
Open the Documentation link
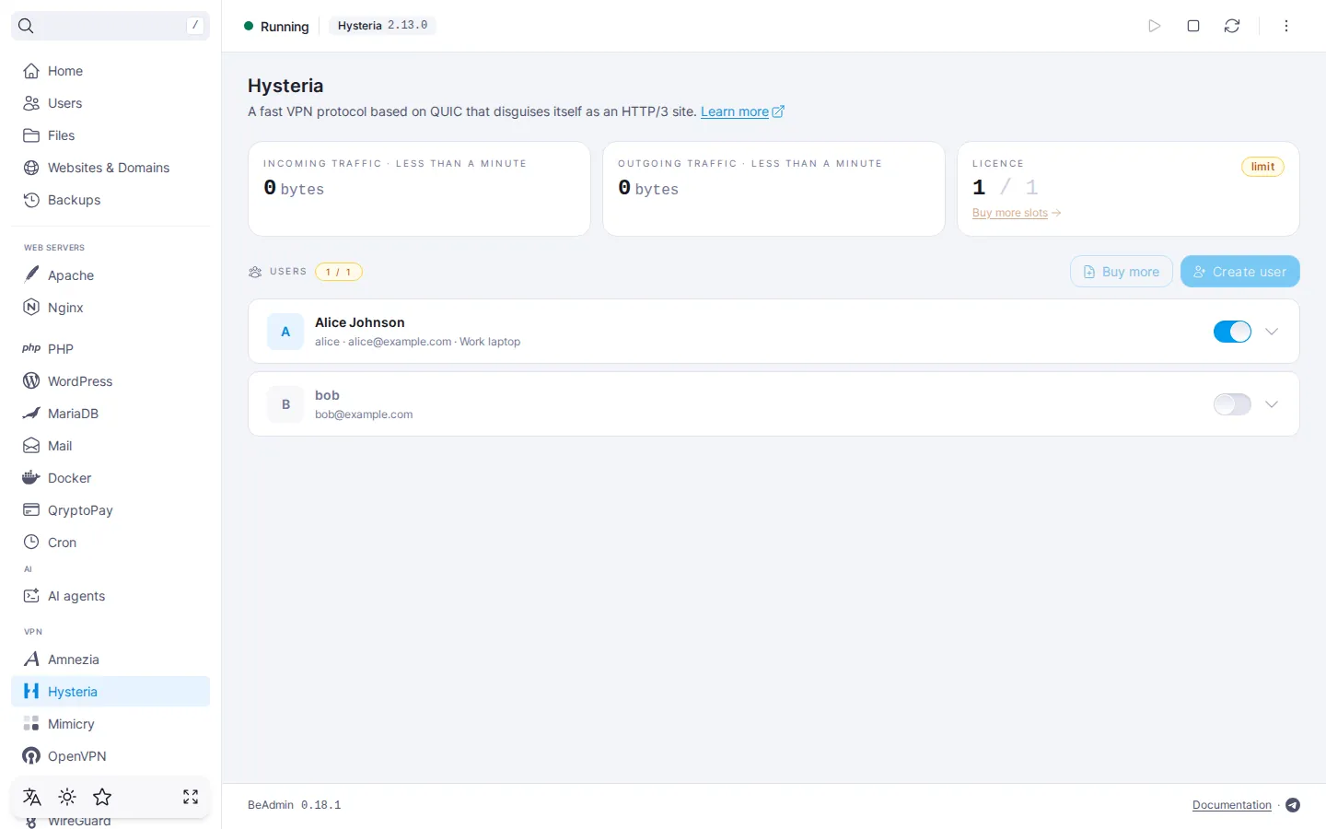click(1232, 805)
